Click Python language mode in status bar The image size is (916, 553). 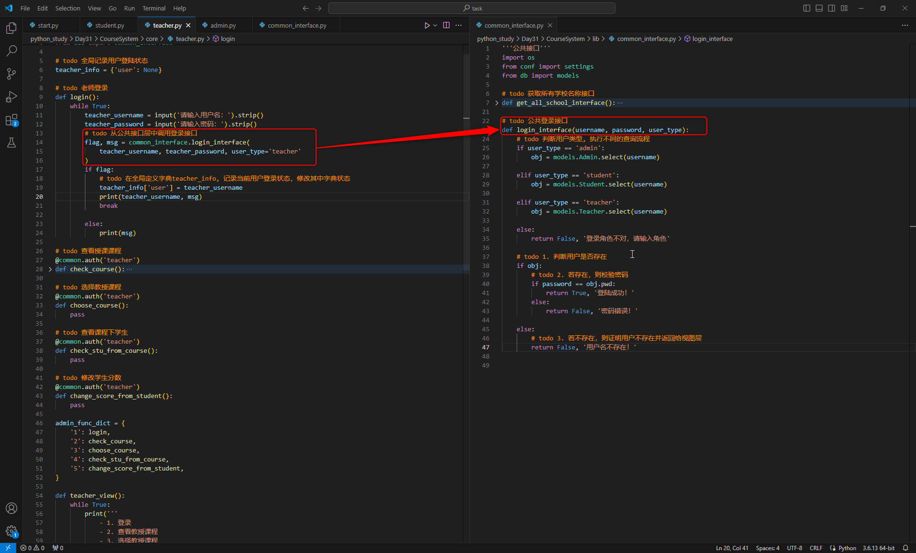(847, 548)
